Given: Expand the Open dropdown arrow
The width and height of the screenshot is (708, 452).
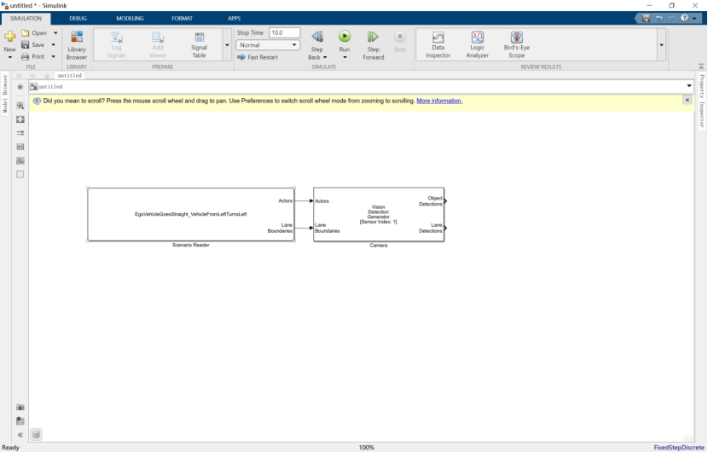Looking at the screenshot, I should (x=55, y=33).
